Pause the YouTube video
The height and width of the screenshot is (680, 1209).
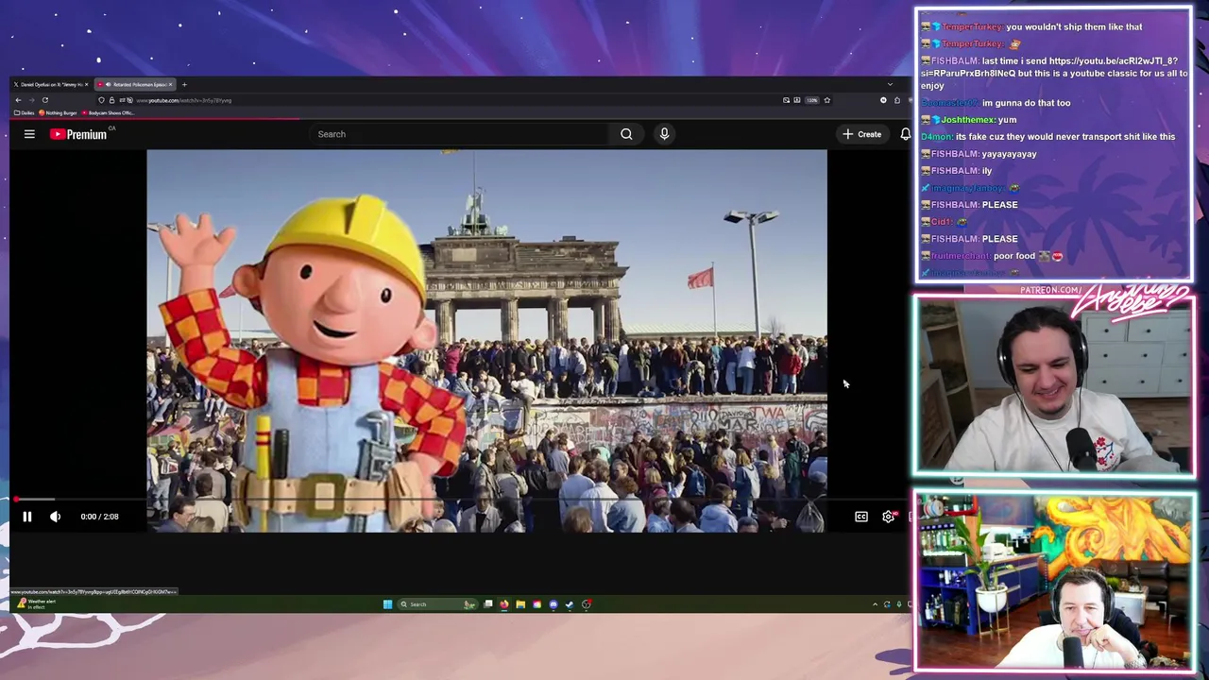click(x=26, y=517)
